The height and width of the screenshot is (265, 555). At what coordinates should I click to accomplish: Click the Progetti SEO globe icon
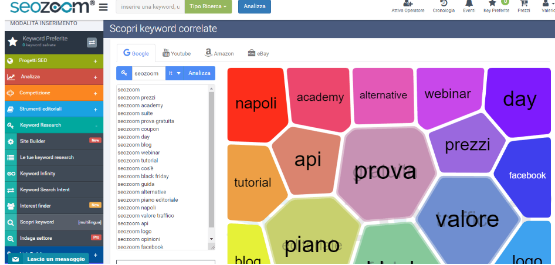[x=10, y=61]
